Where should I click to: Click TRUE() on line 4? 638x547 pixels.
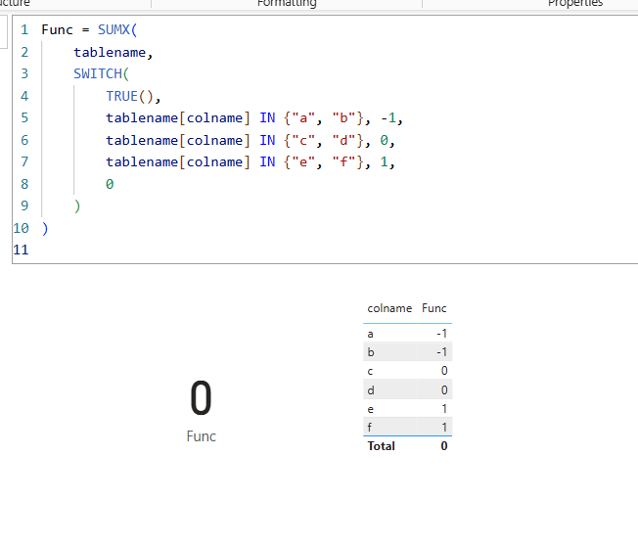click(129, 96)
